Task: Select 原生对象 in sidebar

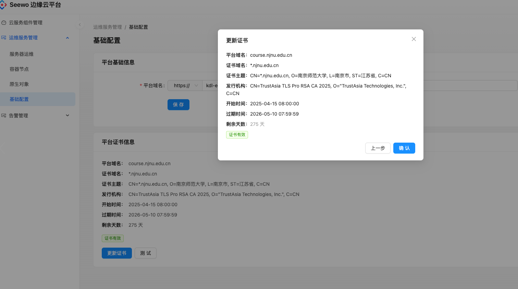Action: [19, 84]
